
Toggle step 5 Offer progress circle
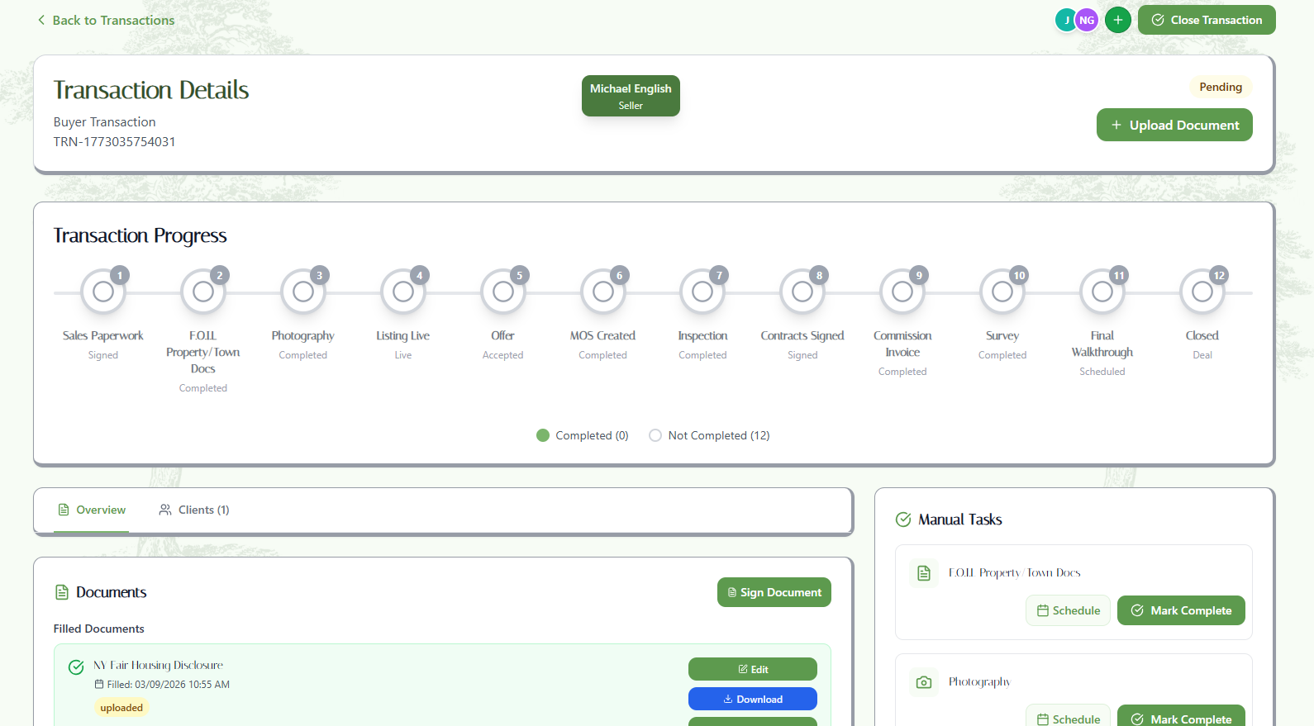502,292
